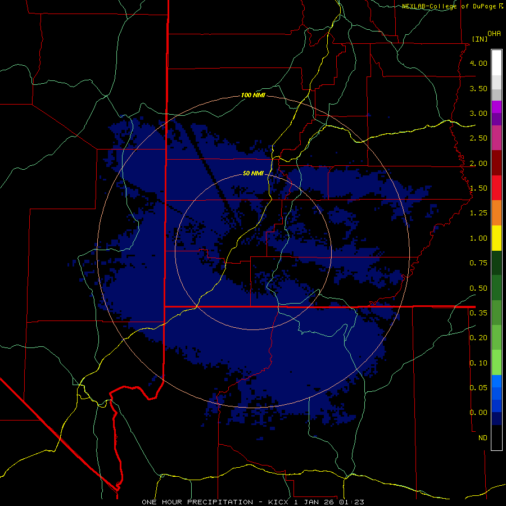Pick the bright red legend swatch
506x506 pixels.
coord(496,188)
